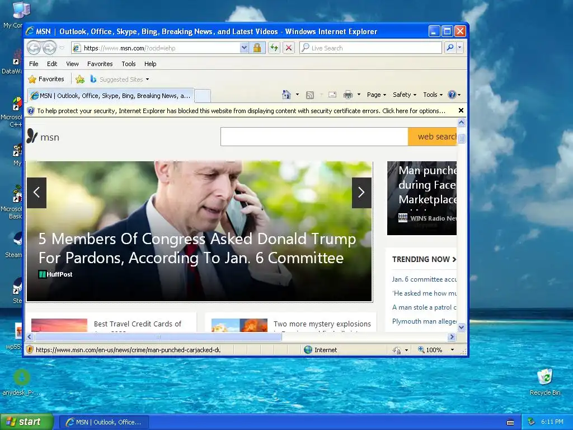Click the Read Mail envelope icon
Image resolution: width=573 pixels, height=430 pixels.
[x=332, y=95]
